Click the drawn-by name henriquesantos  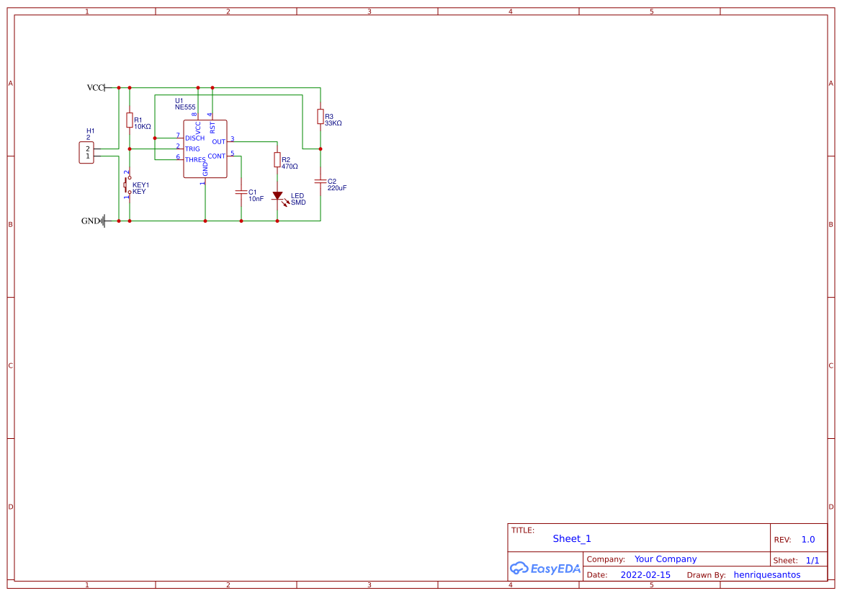[766, 574]
